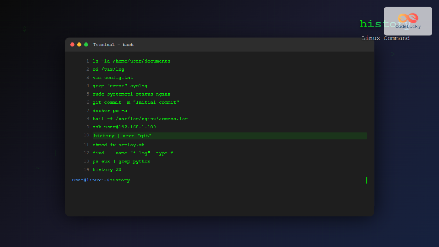Select the sudo systemctl status nginx line
Image resolution: width=439 pixels, height=247 pixels.
131,94
